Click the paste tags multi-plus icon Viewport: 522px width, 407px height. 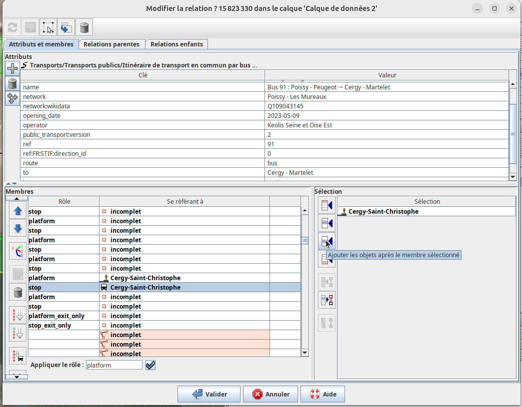pyautogui.click(x=12, y=98)
